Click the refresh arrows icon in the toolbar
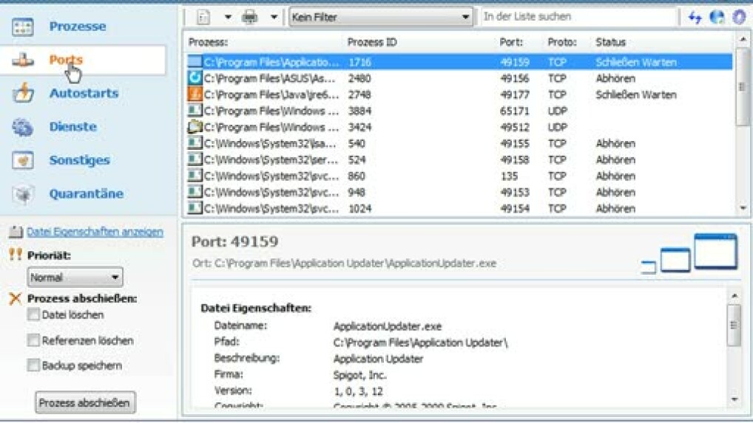 (x=695, y=17)
